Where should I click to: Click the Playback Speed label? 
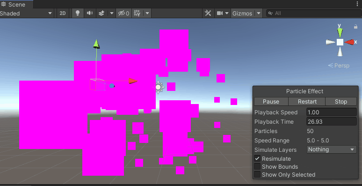[x=276, y=112]
